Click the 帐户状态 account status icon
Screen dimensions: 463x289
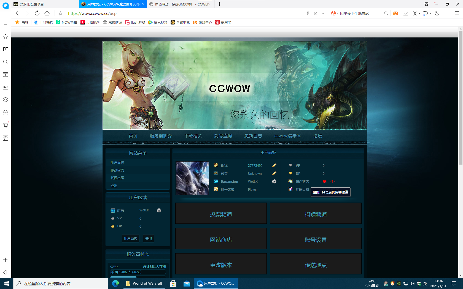[x=290, y=181]
